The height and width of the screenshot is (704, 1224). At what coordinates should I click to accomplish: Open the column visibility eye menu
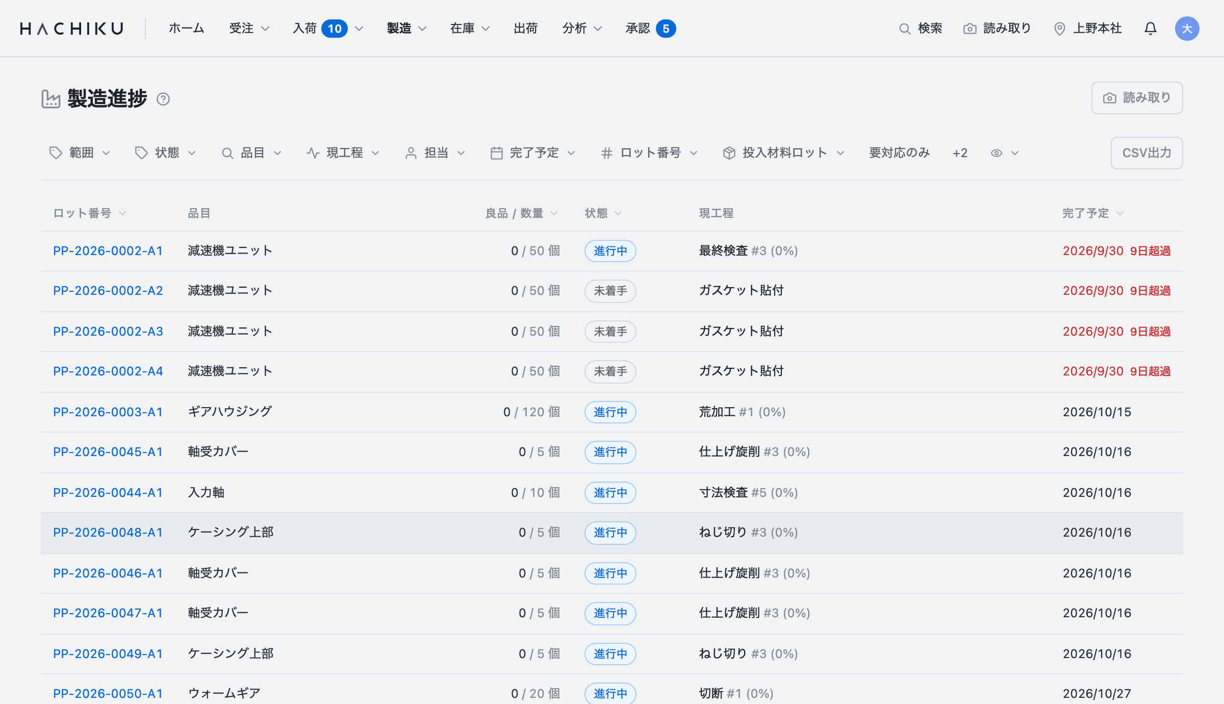pos(1004,153)
